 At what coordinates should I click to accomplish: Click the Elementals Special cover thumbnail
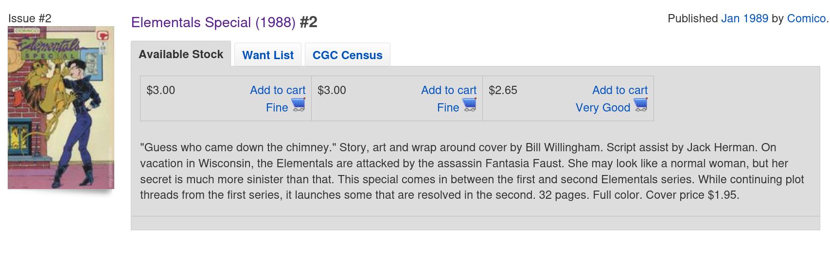coord(61,108)
